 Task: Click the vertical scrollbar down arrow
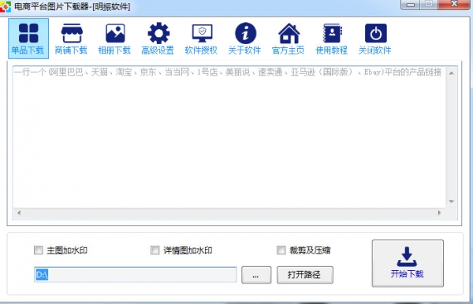(452, 202)
